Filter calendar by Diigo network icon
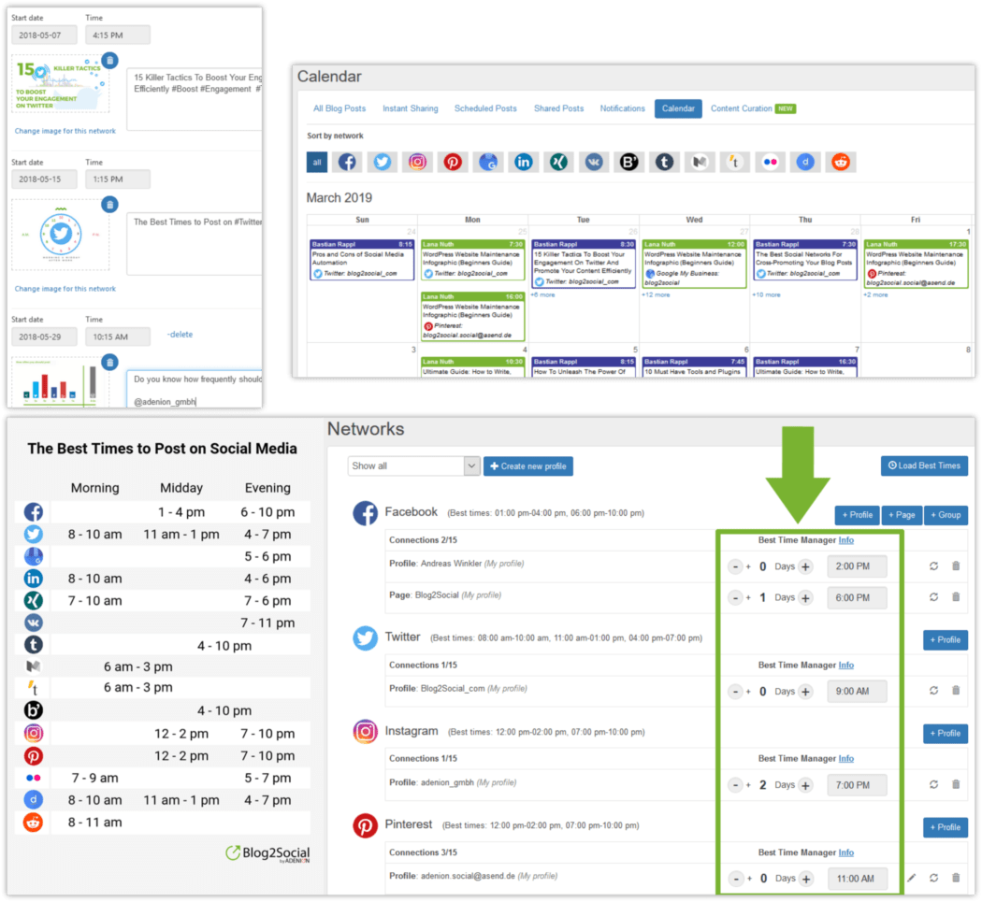Screen dimensions: 982x902 click(805, 162)
